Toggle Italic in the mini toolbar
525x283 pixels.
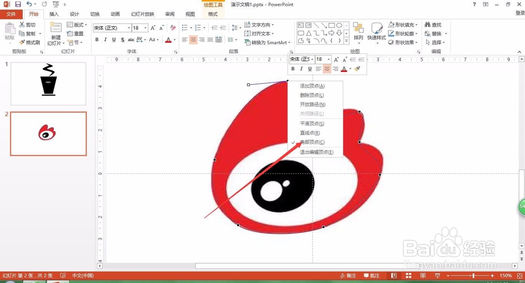pyautogui.click(x=301, y=69)
